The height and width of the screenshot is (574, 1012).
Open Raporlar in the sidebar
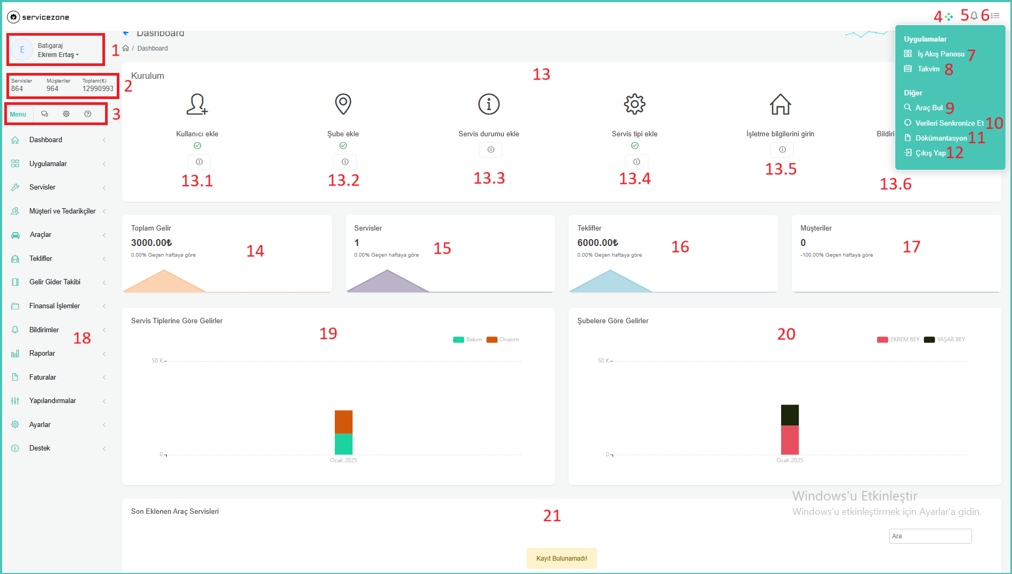(x=42, y=354)
